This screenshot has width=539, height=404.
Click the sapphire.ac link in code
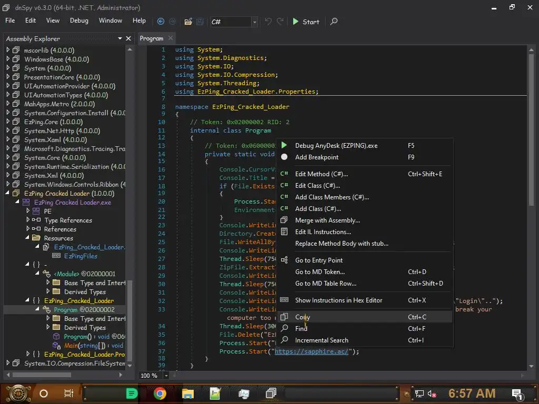click(x=311, y=351)
